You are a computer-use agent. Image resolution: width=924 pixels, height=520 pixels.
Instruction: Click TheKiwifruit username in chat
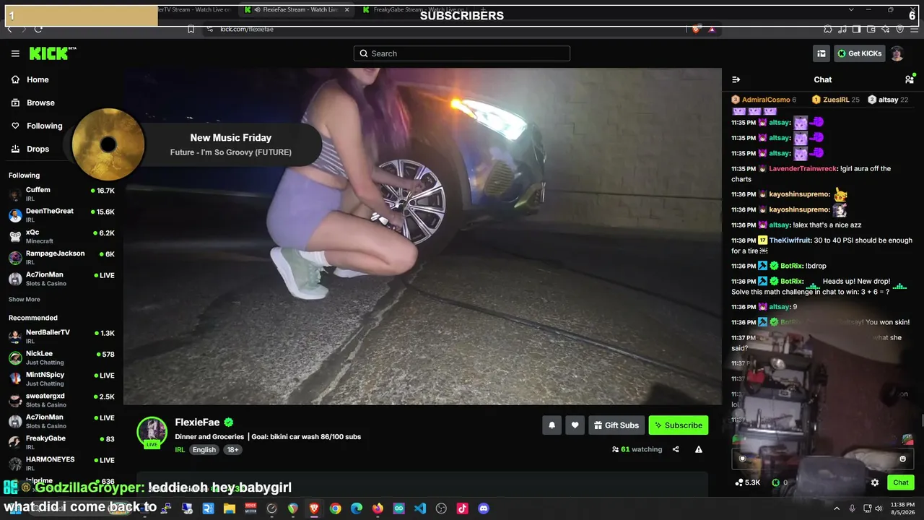tap(790, 240)
